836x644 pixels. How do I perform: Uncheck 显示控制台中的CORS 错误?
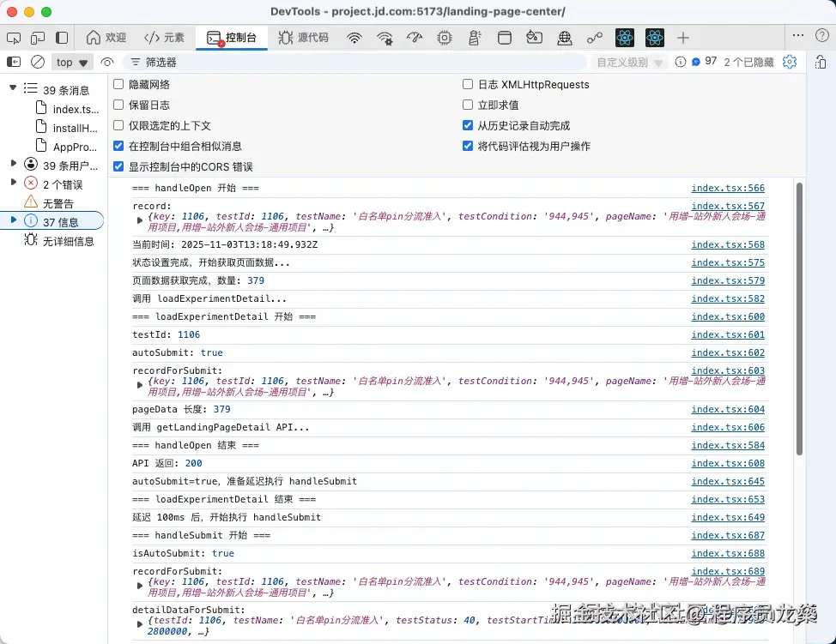coord(118,166)
